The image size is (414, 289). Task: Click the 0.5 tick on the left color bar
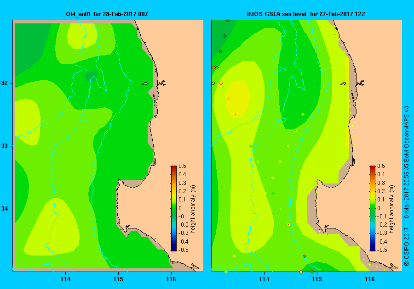click(x=183, y=166)
